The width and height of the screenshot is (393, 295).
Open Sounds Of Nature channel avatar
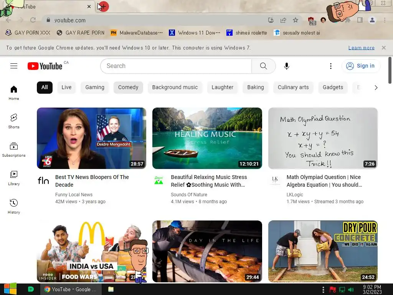tap(159, 181)
